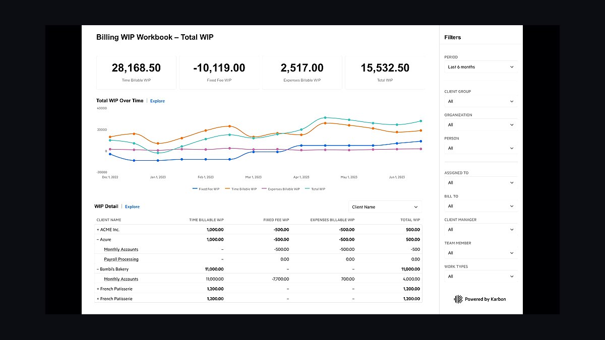Click the 700.00 Expenses Billable cell

coord(348,279)
